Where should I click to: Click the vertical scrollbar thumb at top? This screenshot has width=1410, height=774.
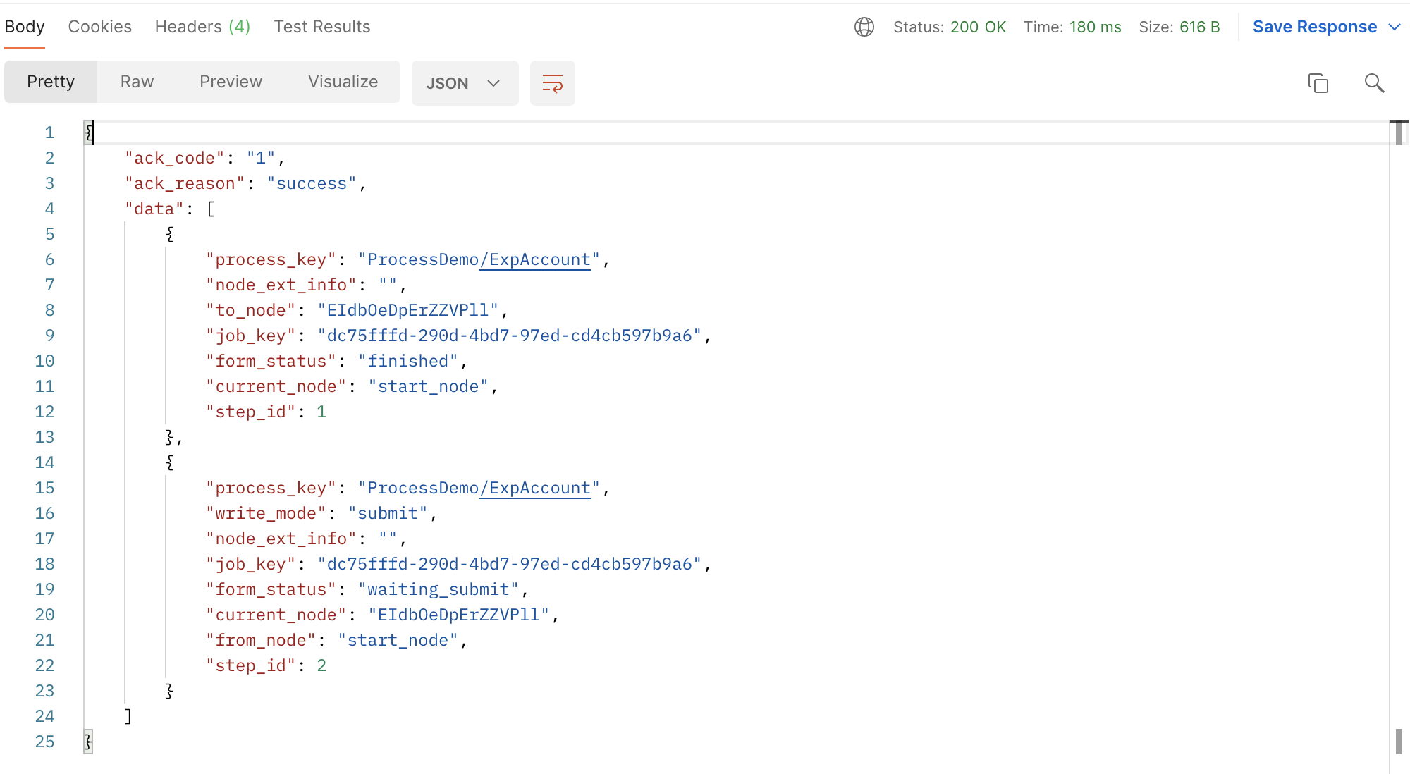tap(1399, 133)
